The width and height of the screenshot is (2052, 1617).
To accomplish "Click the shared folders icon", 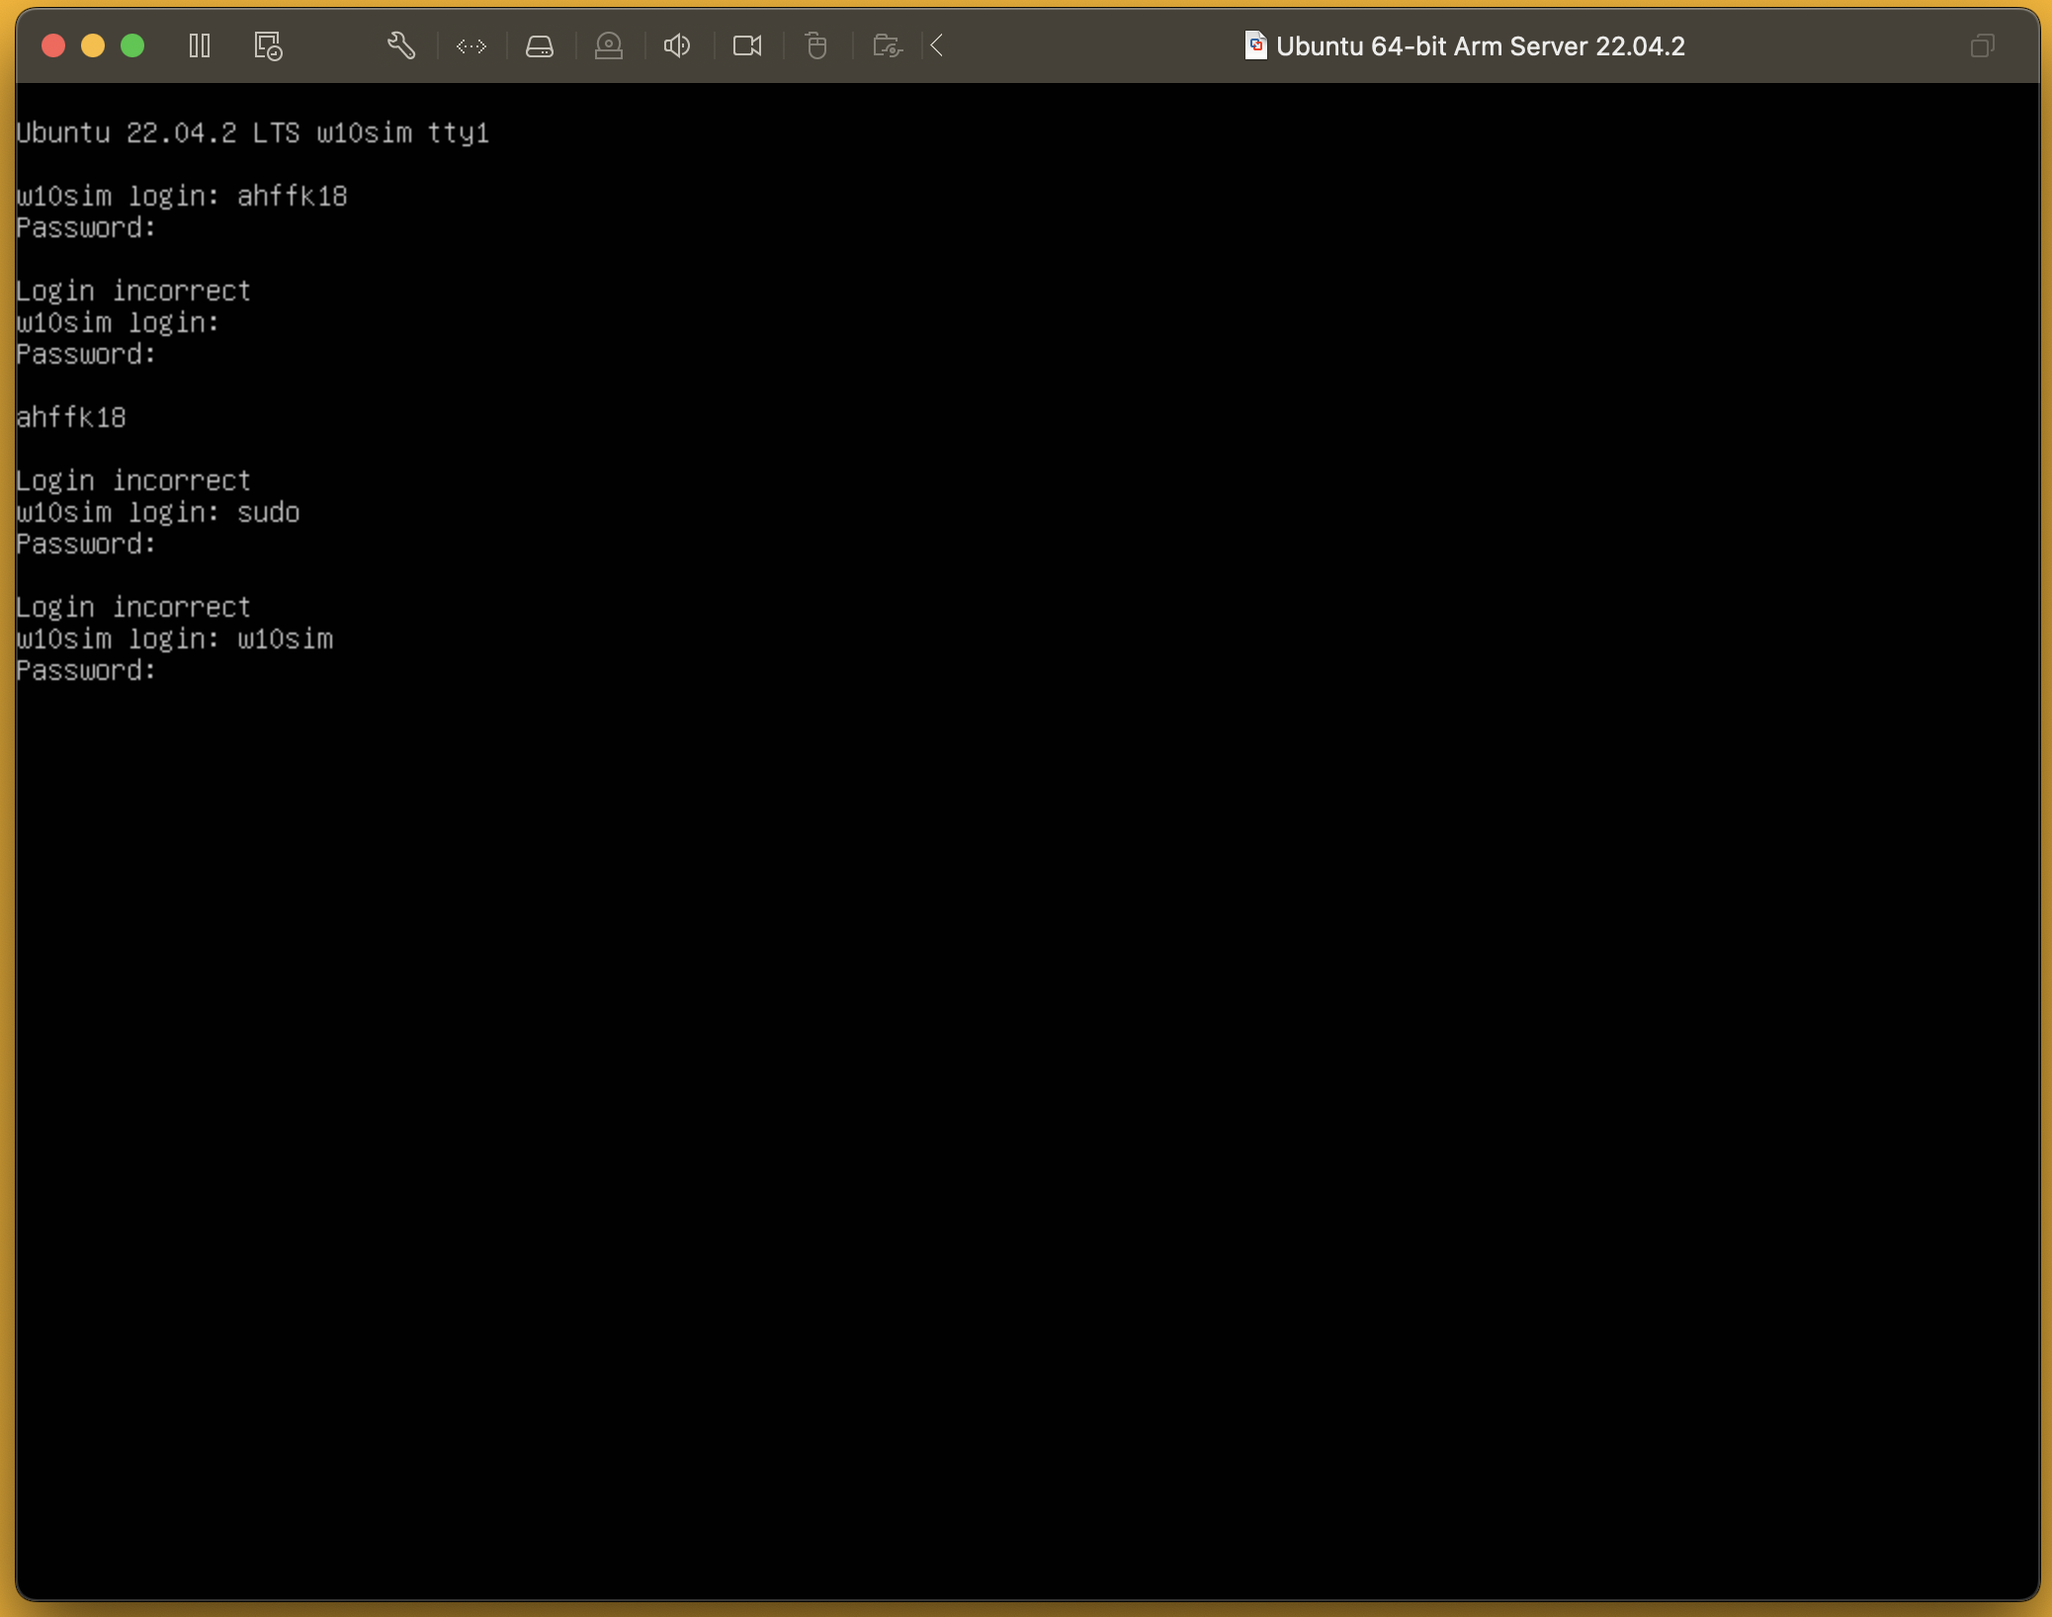I will coord(888,45).
